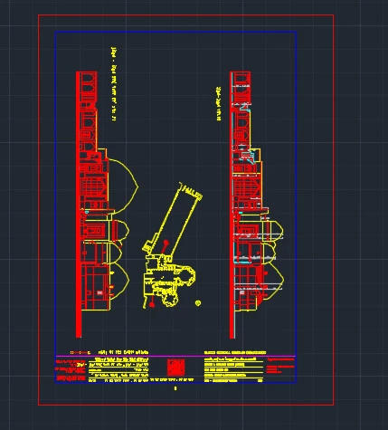Viewport: 388px width, 430px height.
Task: Click the red scale bar symbol above title block
Action: [x=80, y=352]
